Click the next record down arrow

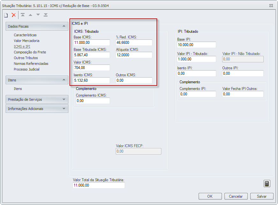tap(38, 15)
